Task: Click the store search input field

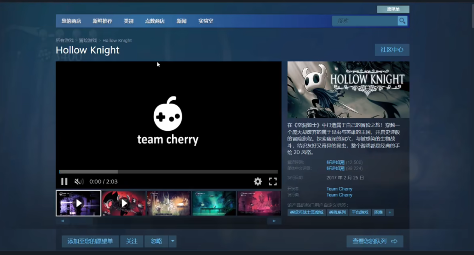Action: tap(365, 21)
